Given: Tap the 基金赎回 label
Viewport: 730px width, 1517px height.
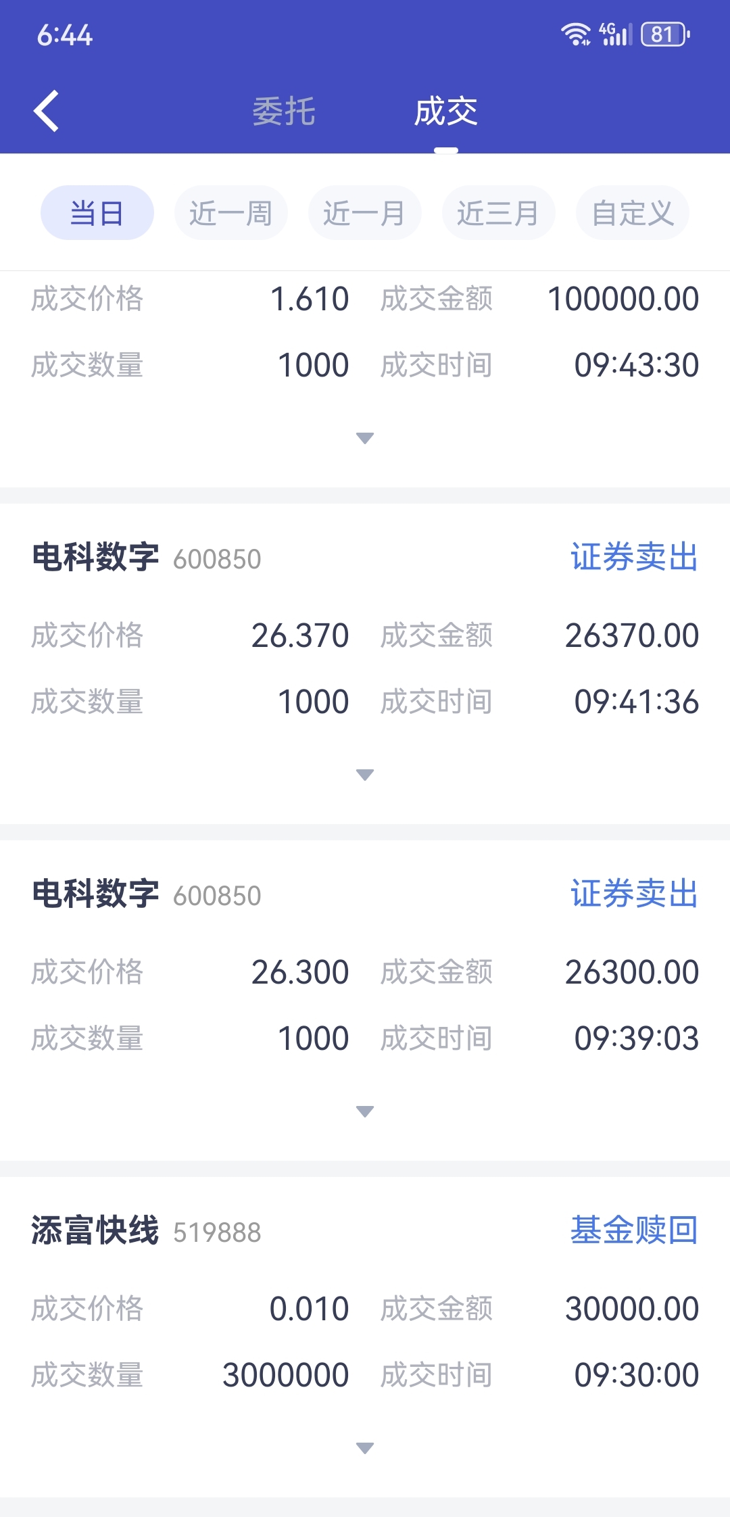Looking at the screenshot, I should (x=634, y=1230).
